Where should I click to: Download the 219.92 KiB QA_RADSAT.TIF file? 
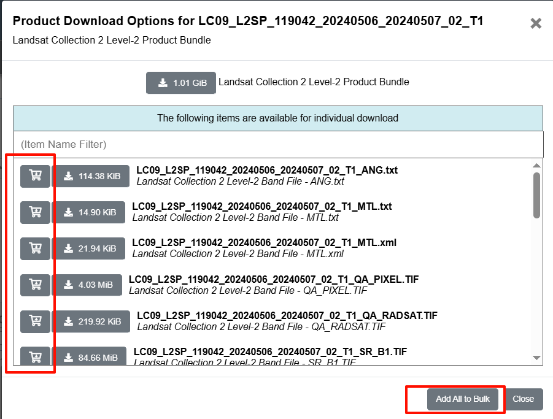[91, 321]
